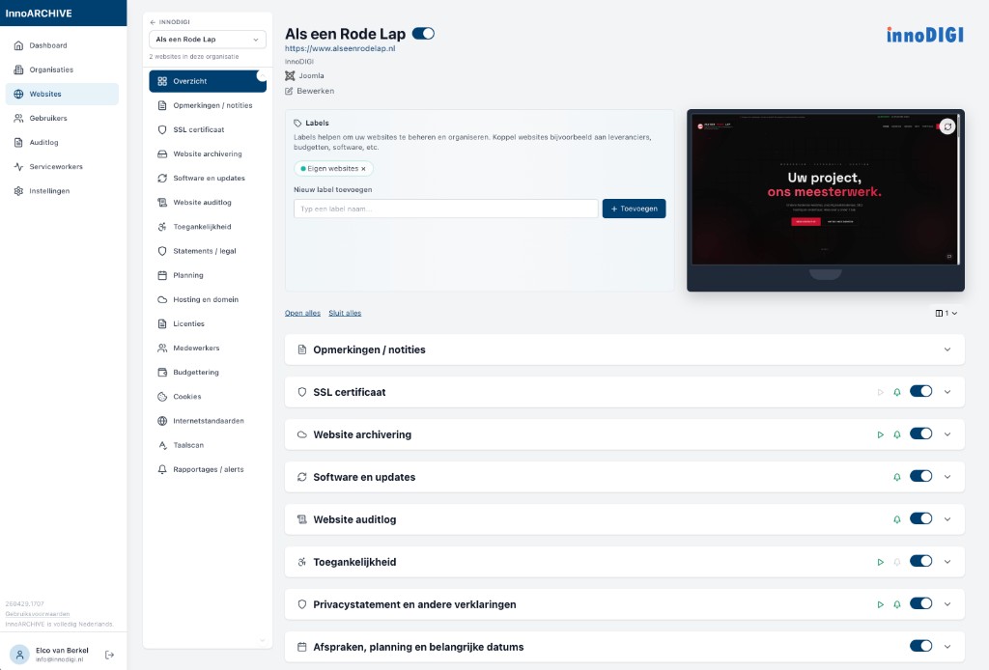The image size is (989, 670).
Task: Click bell icon in SSL certificaat row
Action: click(x=897, y=392)
